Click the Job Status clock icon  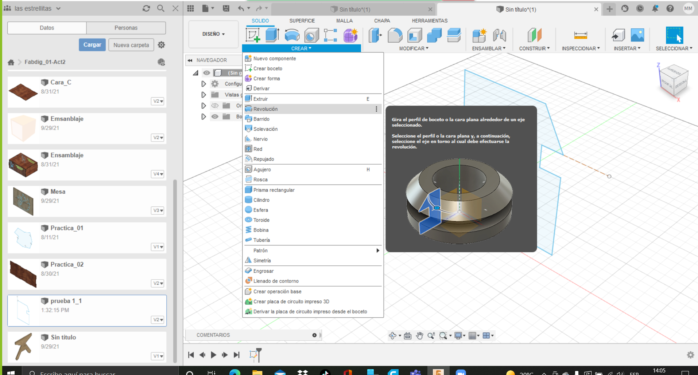click(640, 8)
